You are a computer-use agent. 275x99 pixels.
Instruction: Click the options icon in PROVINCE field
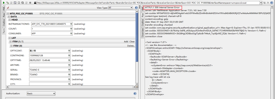pyautogui.click(x=69, y=79)
